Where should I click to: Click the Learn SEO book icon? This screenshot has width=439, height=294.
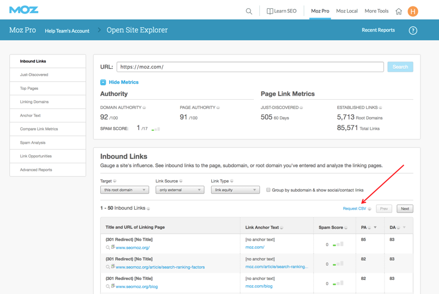[270, 11]
